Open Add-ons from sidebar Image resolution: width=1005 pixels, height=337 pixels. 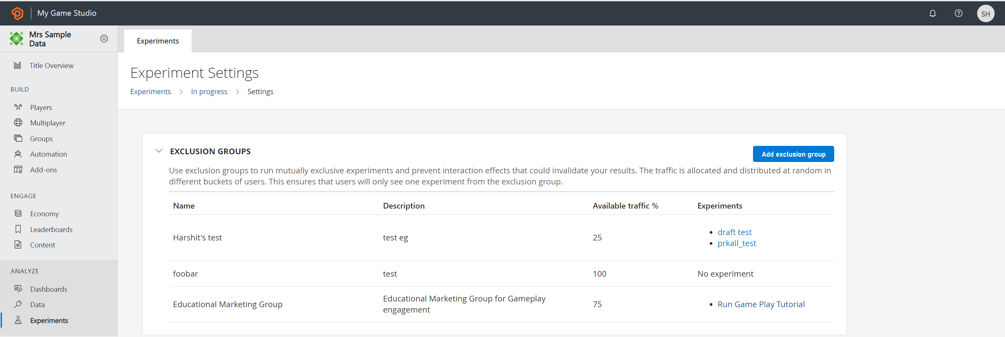point(43,170)
